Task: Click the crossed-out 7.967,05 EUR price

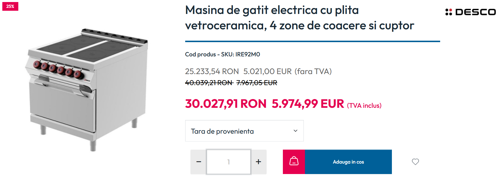Action: 257,83
